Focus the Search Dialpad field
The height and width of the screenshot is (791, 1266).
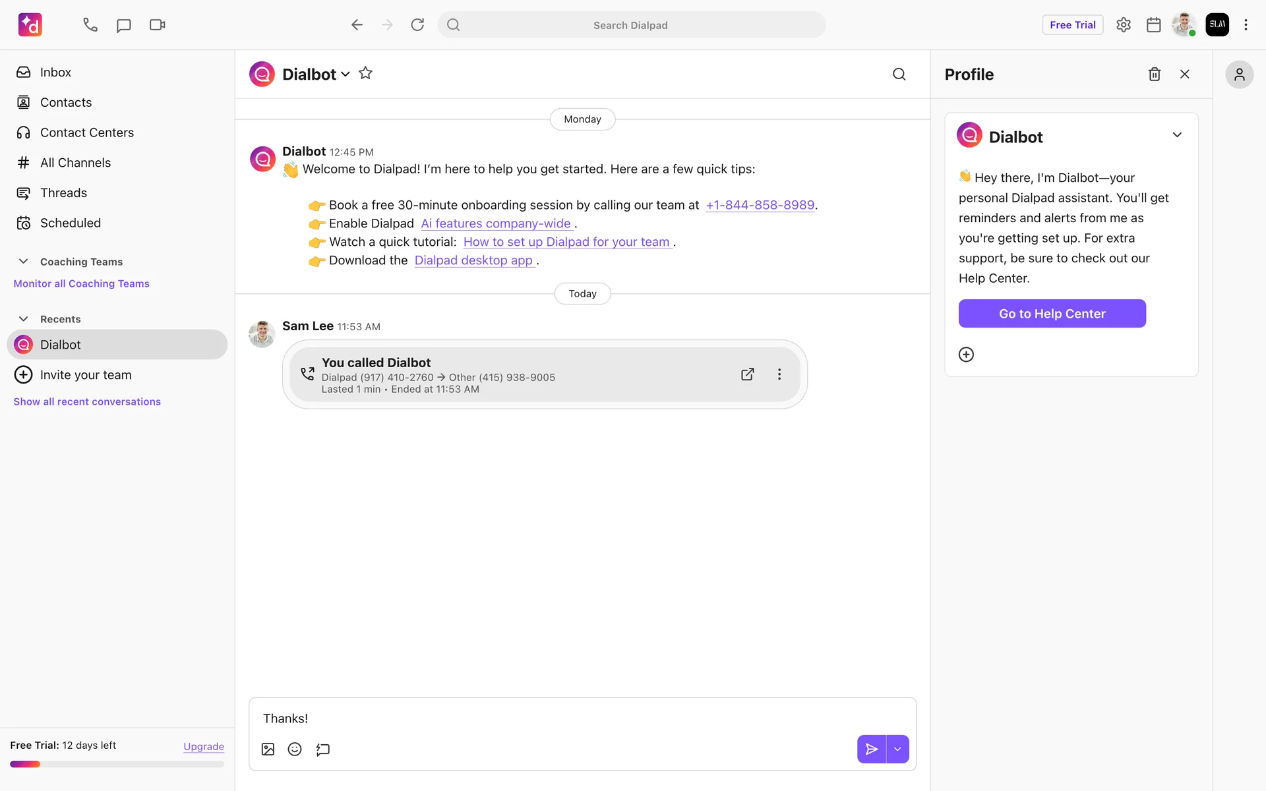[630, 25]
